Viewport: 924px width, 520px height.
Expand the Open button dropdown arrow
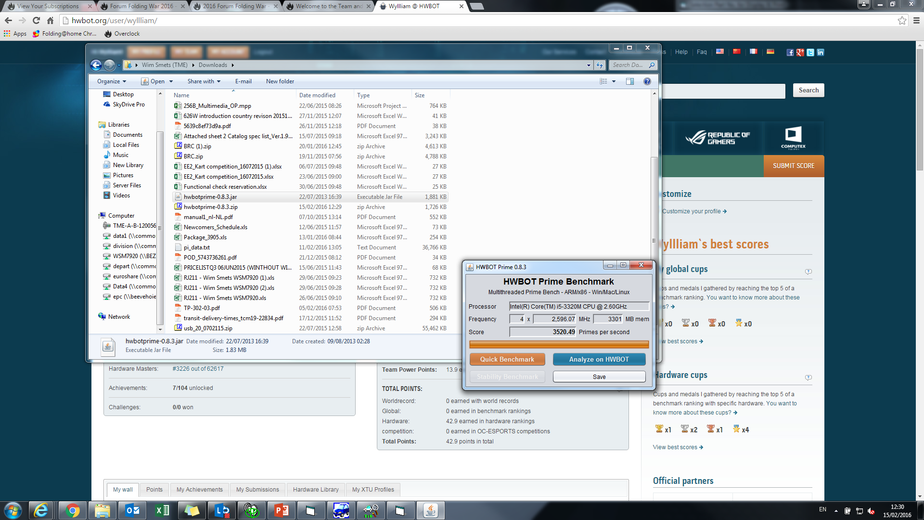pos(171,81)
